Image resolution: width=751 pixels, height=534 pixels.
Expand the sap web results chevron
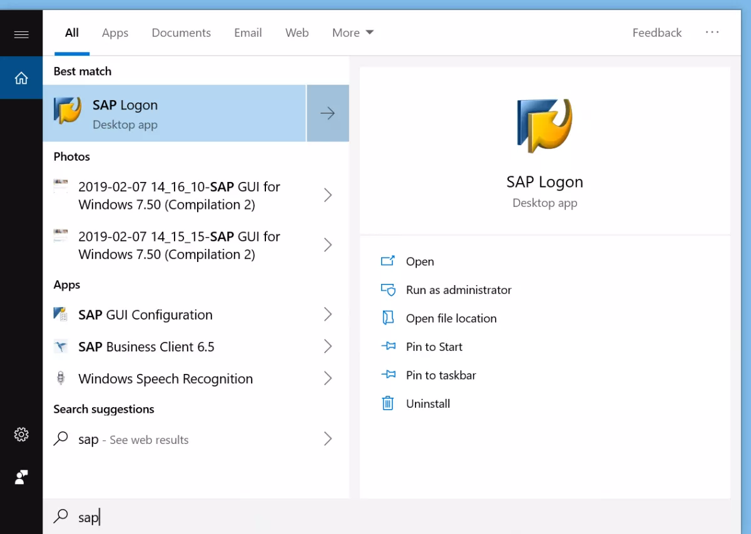tap(327, 440)
